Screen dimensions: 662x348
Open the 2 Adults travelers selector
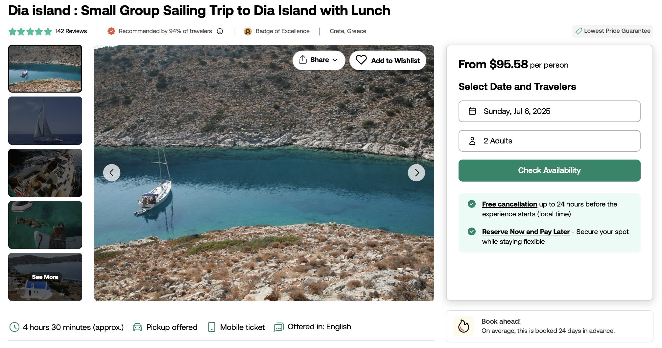549,141
